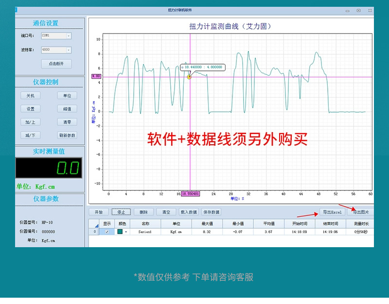The height and width of the screenshot is (304, 389).
Task: Click the 名称 column header
Action: coord(145,224)
